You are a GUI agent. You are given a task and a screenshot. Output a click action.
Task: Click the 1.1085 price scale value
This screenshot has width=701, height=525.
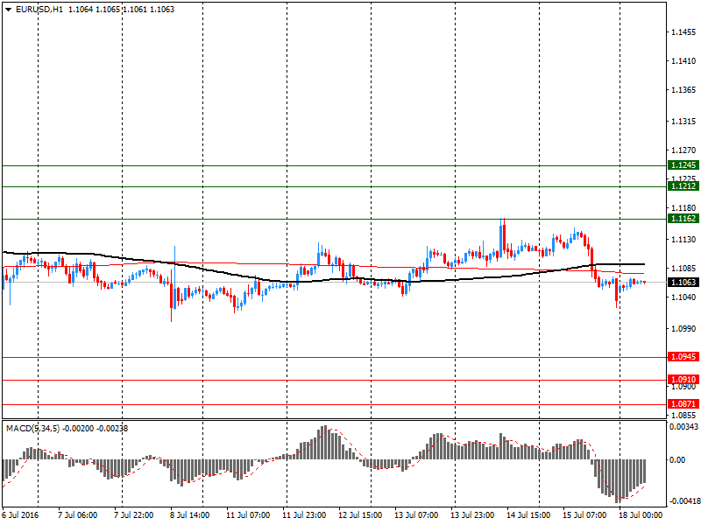point(683,269)
